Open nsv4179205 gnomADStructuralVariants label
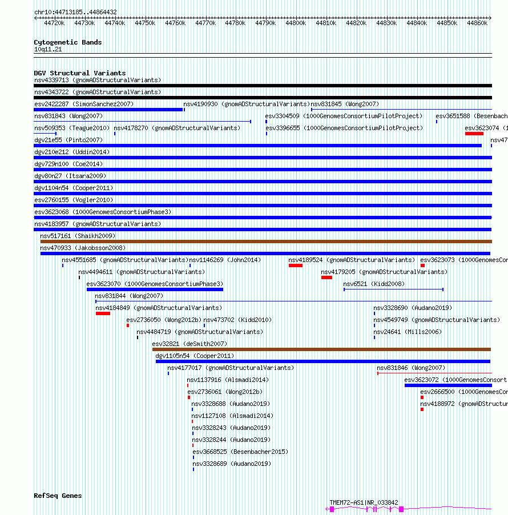This screenshot has height=515, width=508. [x=384, y=272]
